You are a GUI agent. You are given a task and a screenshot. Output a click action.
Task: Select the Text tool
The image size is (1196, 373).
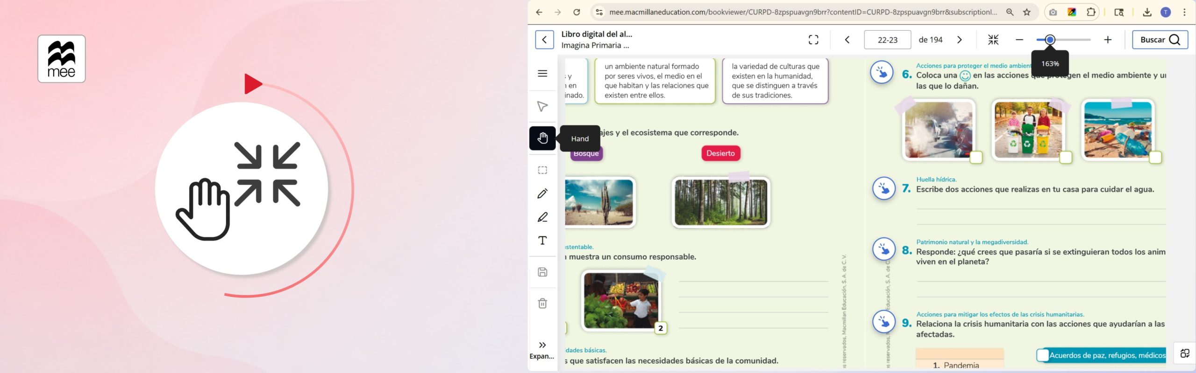pos(542,241)
